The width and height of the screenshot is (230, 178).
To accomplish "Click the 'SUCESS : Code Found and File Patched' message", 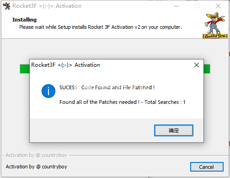I will [x=107, y=87].
